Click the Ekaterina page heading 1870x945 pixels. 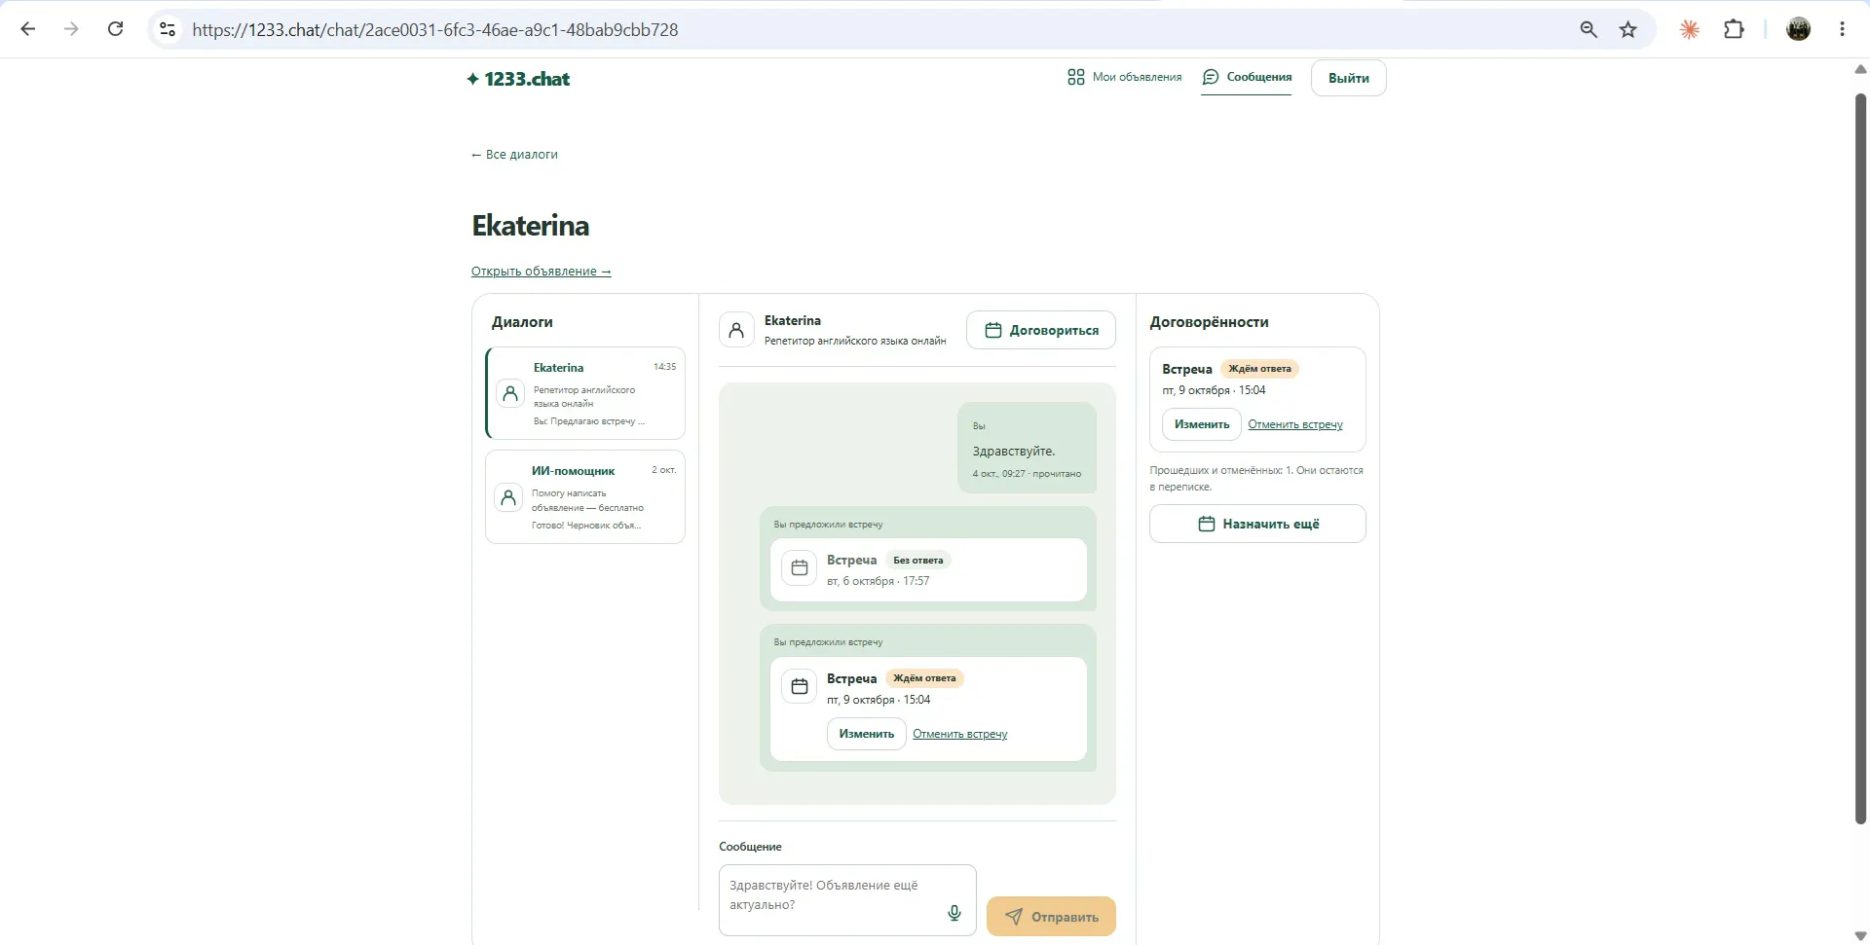531,226
